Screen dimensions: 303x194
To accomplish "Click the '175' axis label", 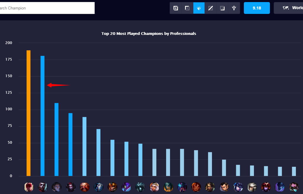I will pyautogui.click(x=9, y=59).
